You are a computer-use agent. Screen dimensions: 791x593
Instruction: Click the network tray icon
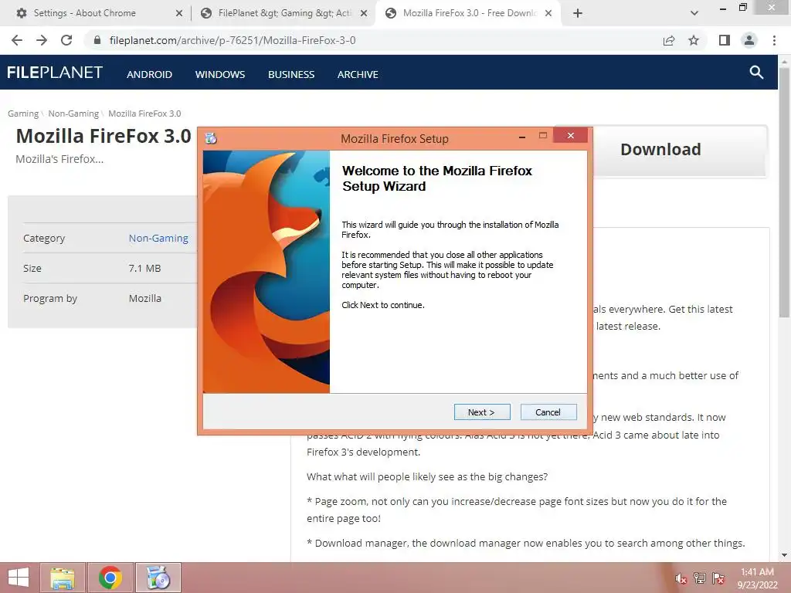coord(700,578)
